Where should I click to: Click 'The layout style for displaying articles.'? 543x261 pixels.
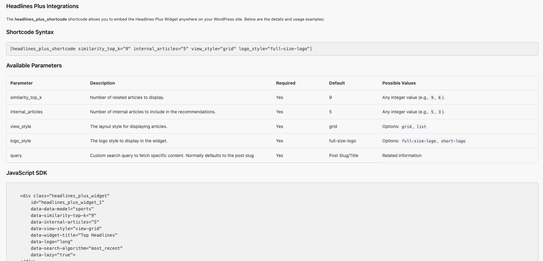[129, 126]
